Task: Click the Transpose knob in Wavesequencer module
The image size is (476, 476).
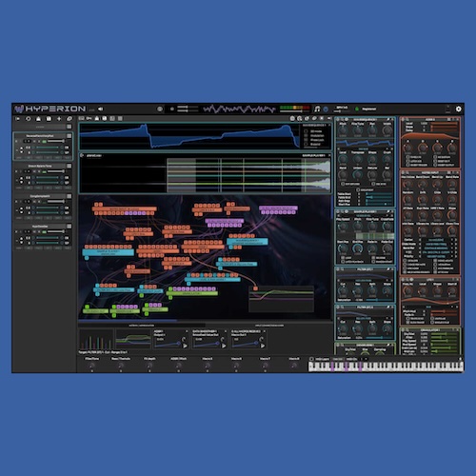Action: pos(358,159)
